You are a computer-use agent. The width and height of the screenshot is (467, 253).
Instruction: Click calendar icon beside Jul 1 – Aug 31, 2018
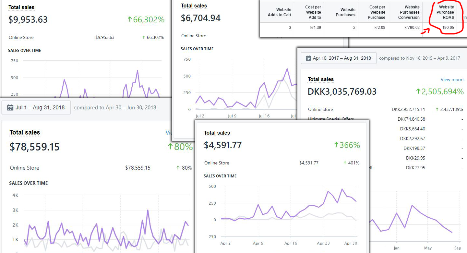pyautogui.click(x=10, y=108)
